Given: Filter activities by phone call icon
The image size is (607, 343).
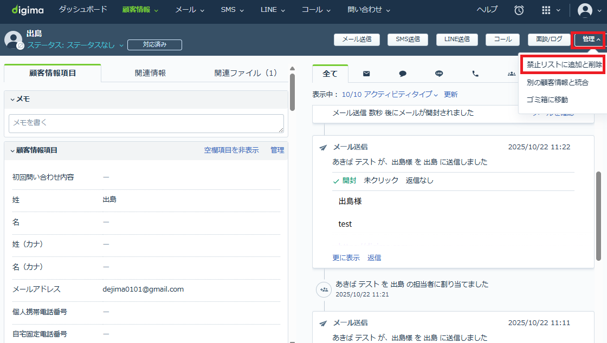Looking at the screenshot, I should click(475, 74).
